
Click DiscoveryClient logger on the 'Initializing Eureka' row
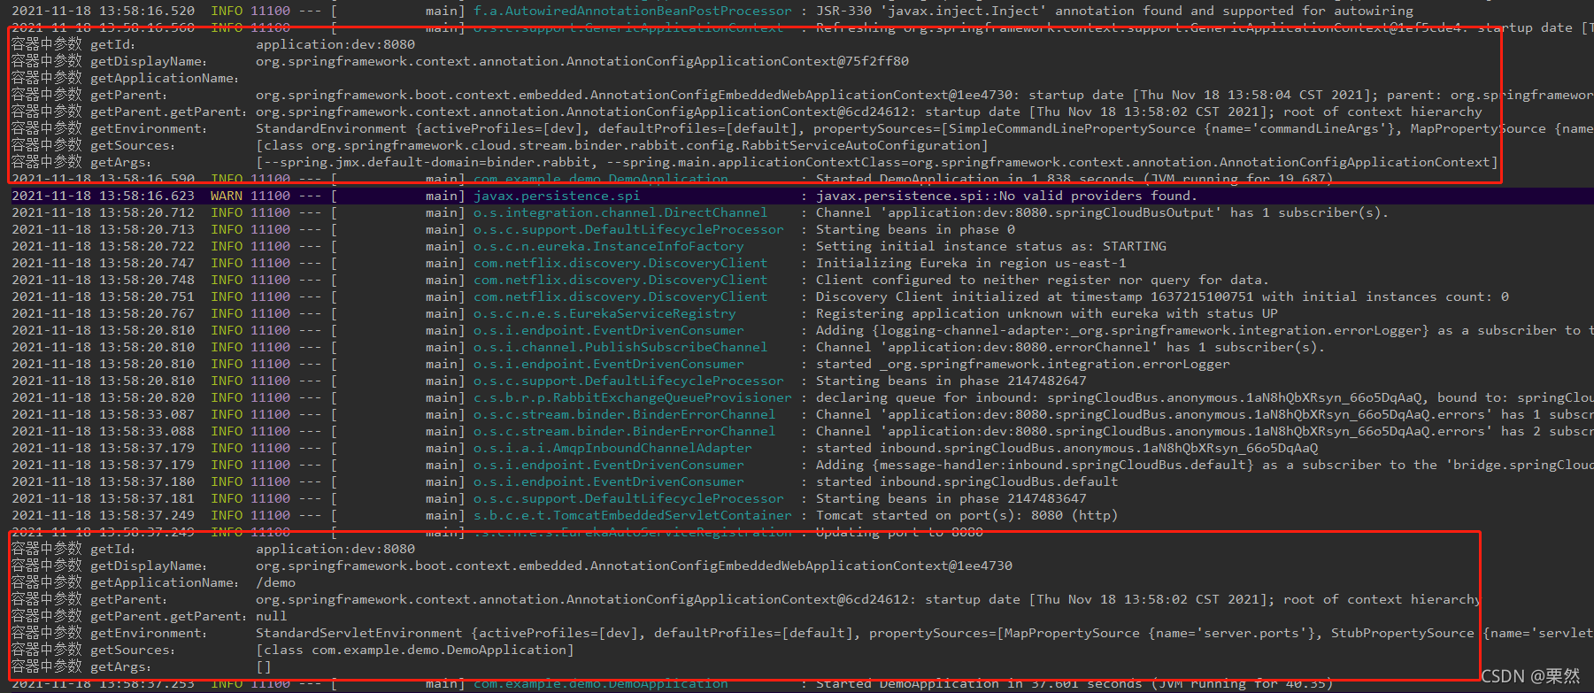coord(620,263)
